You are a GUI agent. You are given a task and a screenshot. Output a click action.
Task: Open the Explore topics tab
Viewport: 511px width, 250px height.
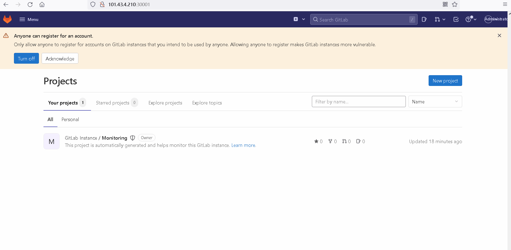point(207,103)
